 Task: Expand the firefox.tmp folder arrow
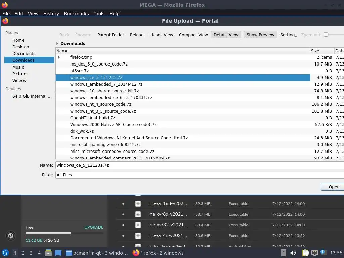click(x=59, y=57)
